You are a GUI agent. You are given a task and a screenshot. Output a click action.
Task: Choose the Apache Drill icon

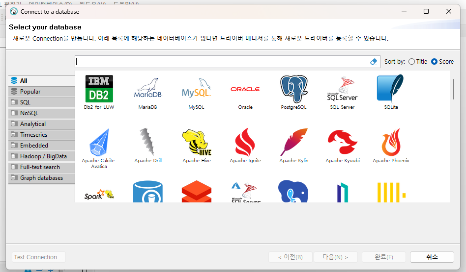pyautogui.click(x=147, y=142)
